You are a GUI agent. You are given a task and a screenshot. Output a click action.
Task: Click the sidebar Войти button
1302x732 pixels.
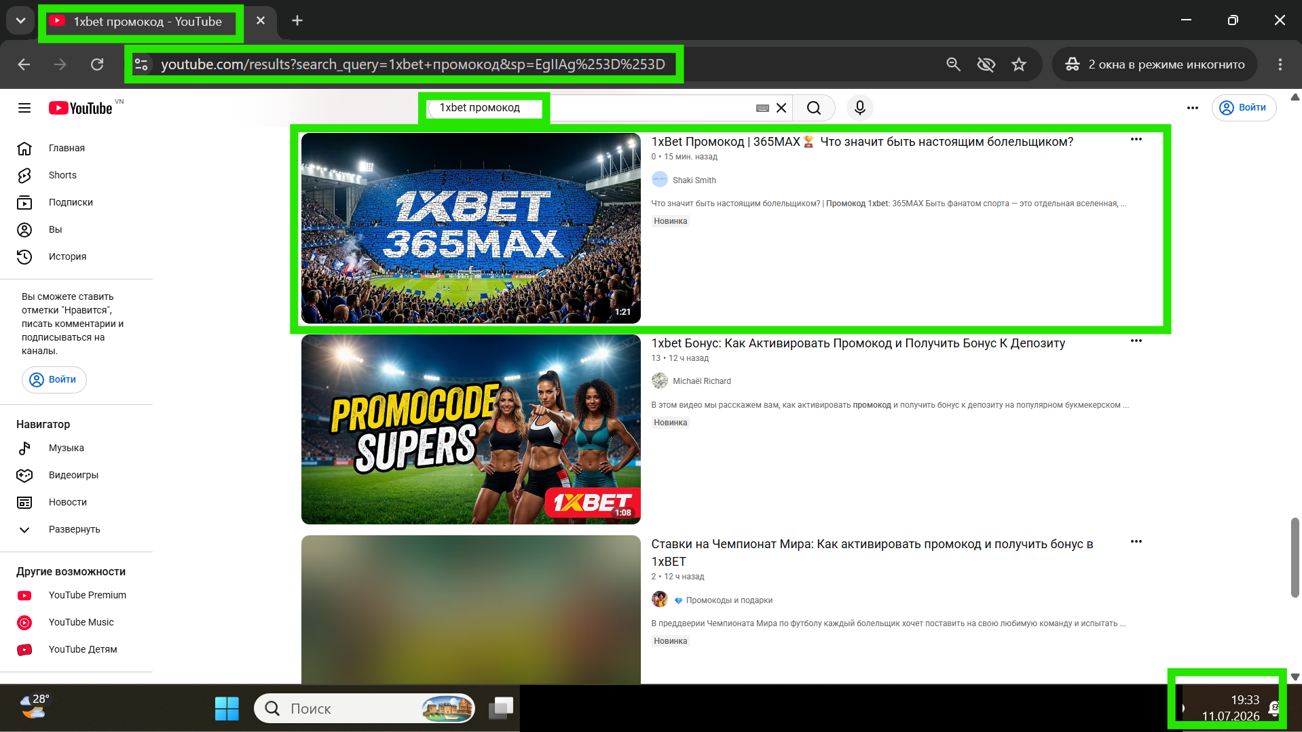(54, 379)
